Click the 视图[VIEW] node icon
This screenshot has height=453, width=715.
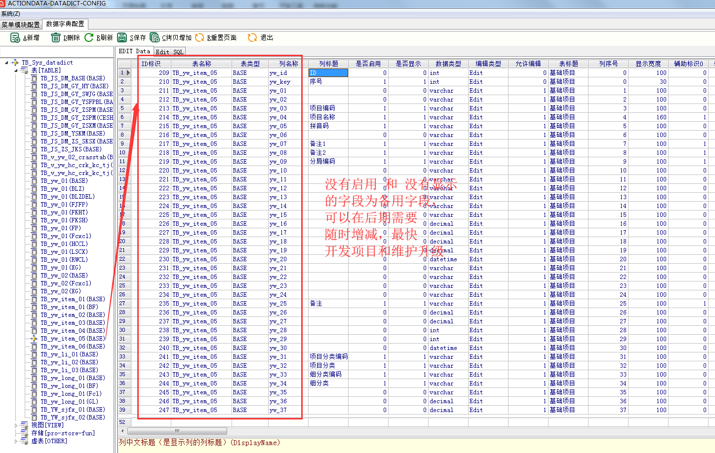coord(25,425)
